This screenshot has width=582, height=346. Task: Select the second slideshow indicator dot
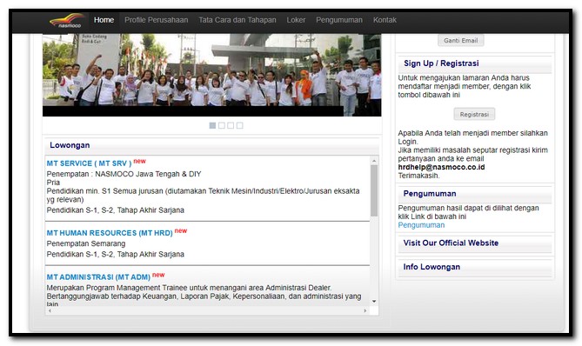[222, 126]
